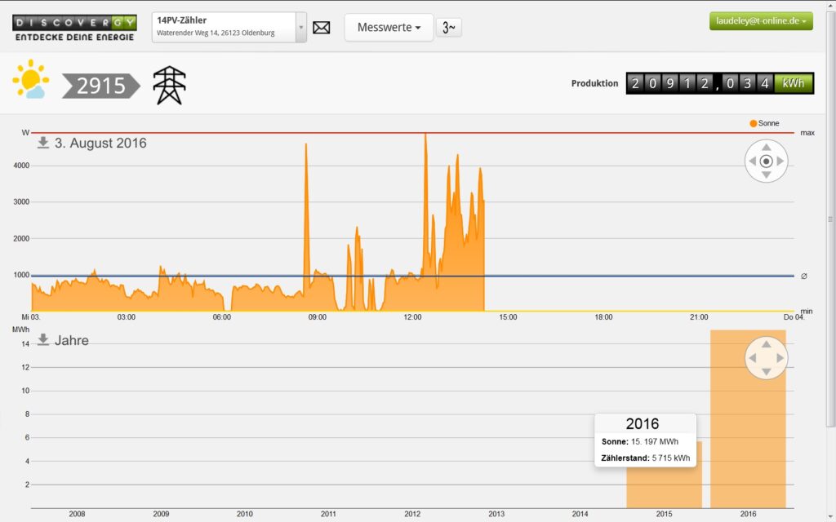Expand the Messwerte dropdown menu
This screenshot has height=522, width=836.
(389, 28)
